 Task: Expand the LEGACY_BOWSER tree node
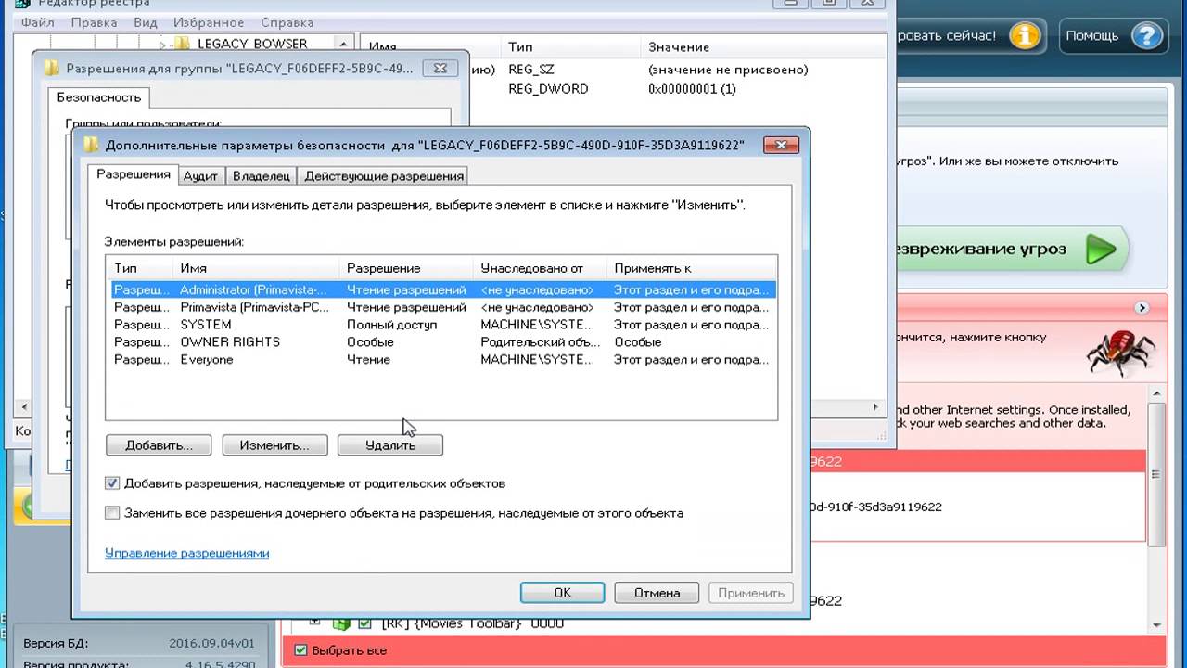tap(162, 44)
